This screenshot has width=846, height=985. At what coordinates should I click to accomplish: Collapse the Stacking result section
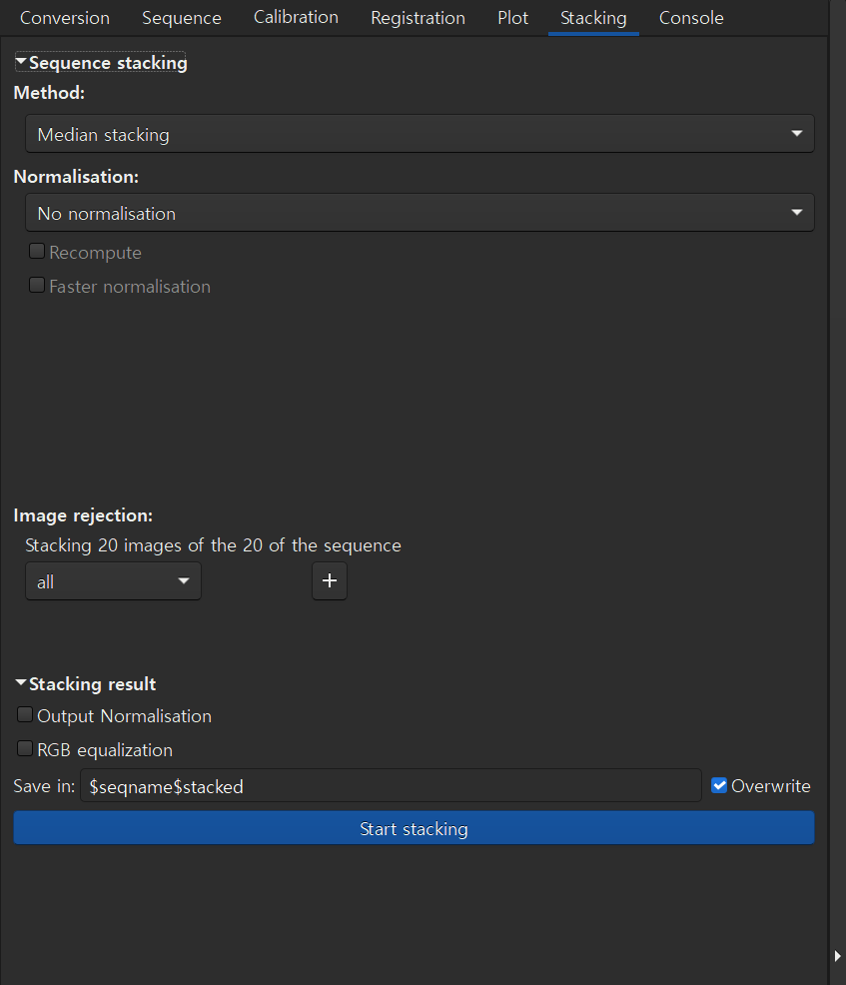point(20,683)
